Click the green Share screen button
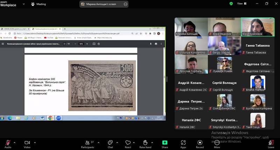This screenshot has width=280, height=150. [x=165, y=144]
